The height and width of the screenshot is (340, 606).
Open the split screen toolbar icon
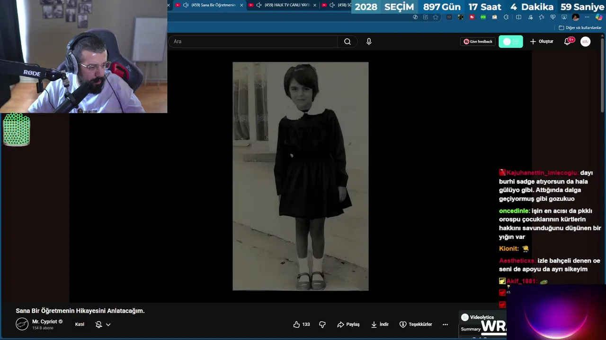point(518,17)
